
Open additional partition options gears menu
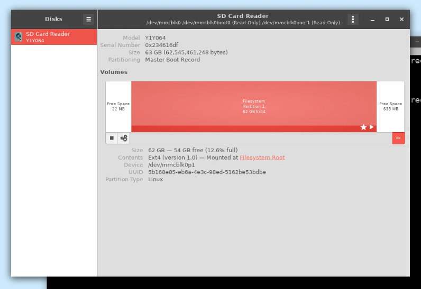pos(124,138)
